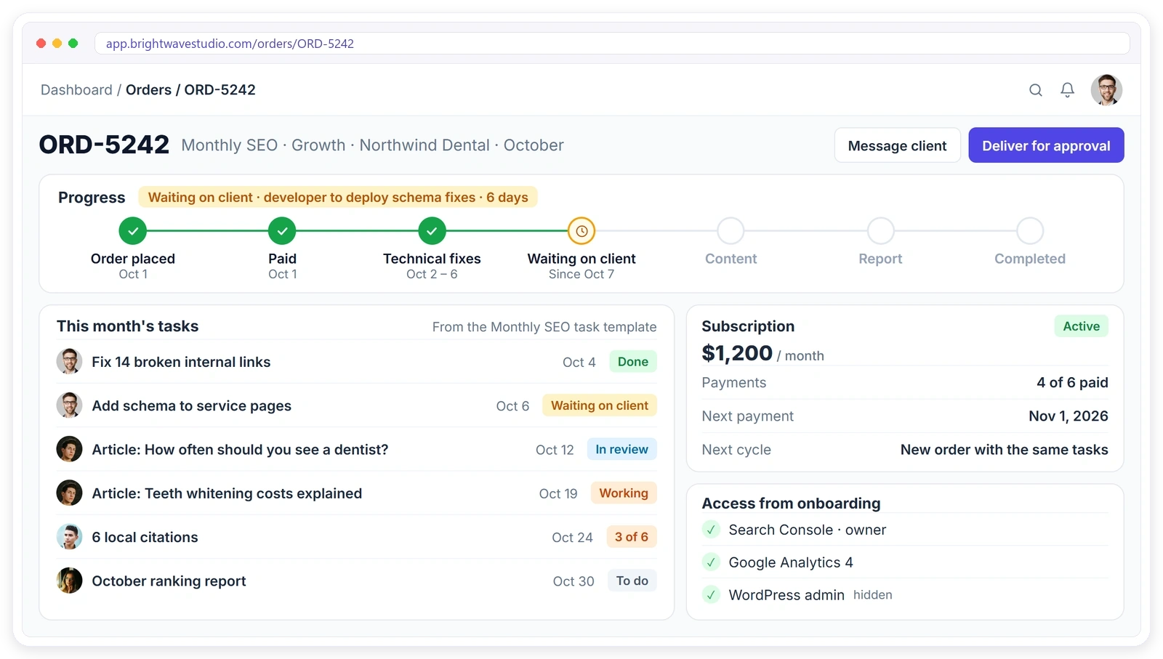Image resolution: width=1163 pixels, height=659 pixels.
Task: Click the Paid step checkmark
Action: [x=282, y=231]
